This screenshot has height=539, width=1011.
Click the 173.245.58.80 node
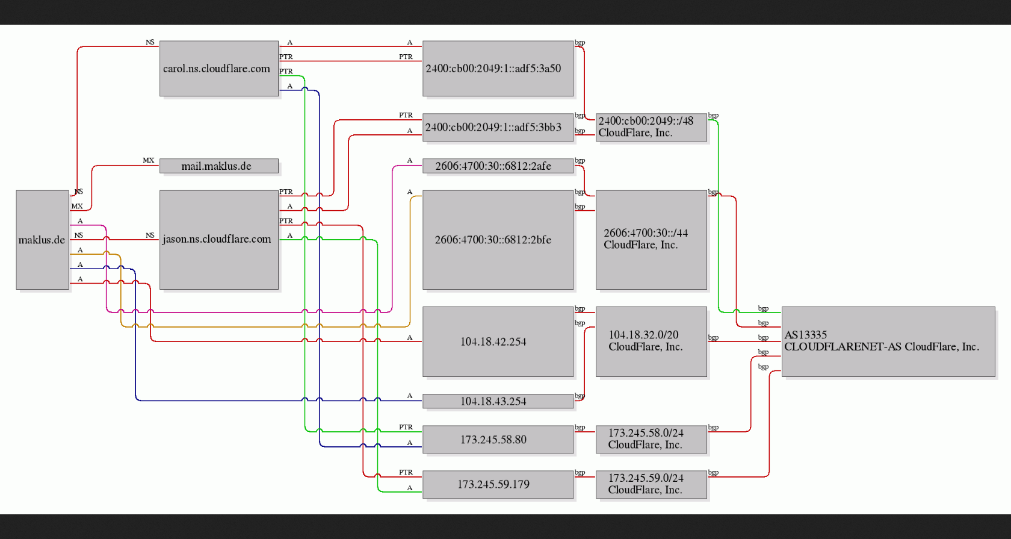tap(498, 440)
